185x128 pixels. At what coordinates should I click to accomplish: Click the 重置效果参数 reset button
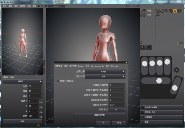pyautogui.click(x=99, y=114)
